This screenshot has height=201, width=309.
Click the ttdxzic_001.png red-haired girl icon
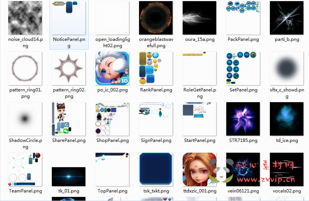tap(199, 169)
